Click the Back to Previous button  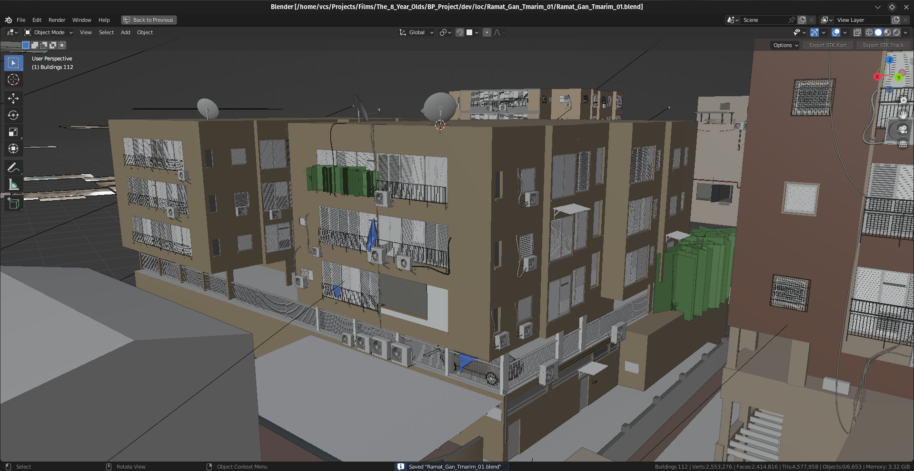pyautogui.click(x=149, y=20)
